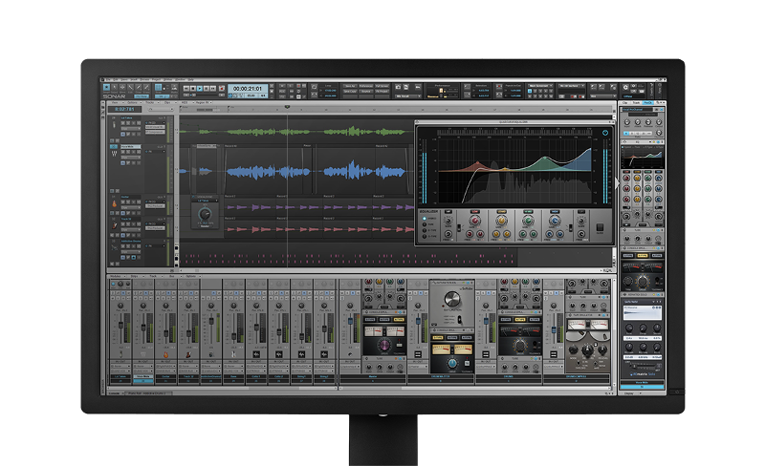Switch to the ProCh tab in Inspector
This screenshot has height=466, width=765.
click(x=647, y=103)
